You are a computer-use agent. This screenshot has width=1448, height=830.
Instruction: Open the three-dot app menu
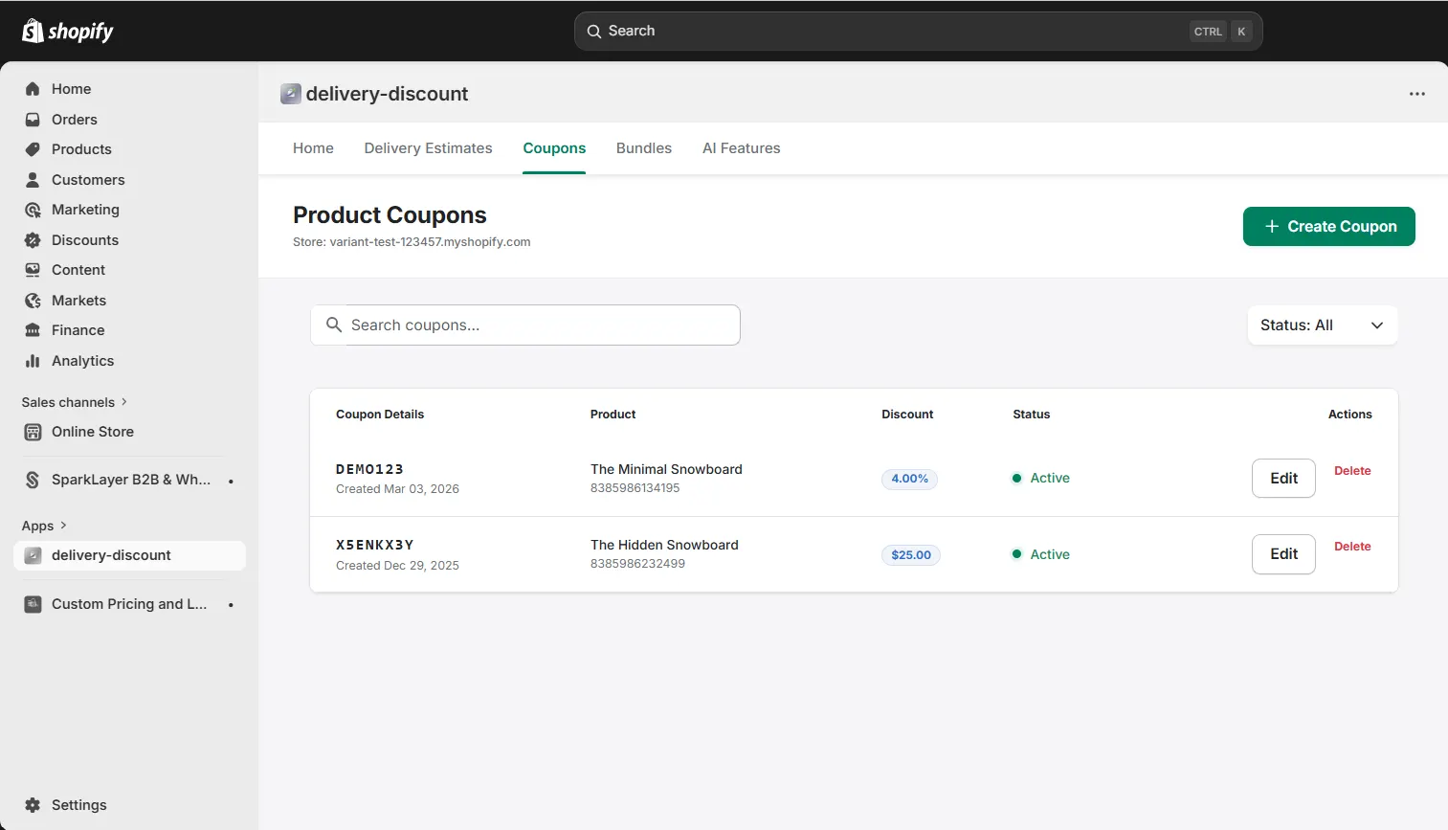click(1416, 94)
